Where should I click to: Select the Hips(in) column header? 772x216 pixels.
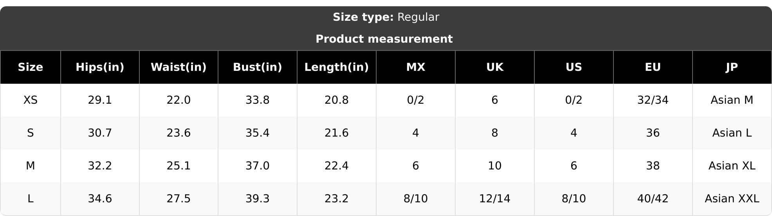100,67
